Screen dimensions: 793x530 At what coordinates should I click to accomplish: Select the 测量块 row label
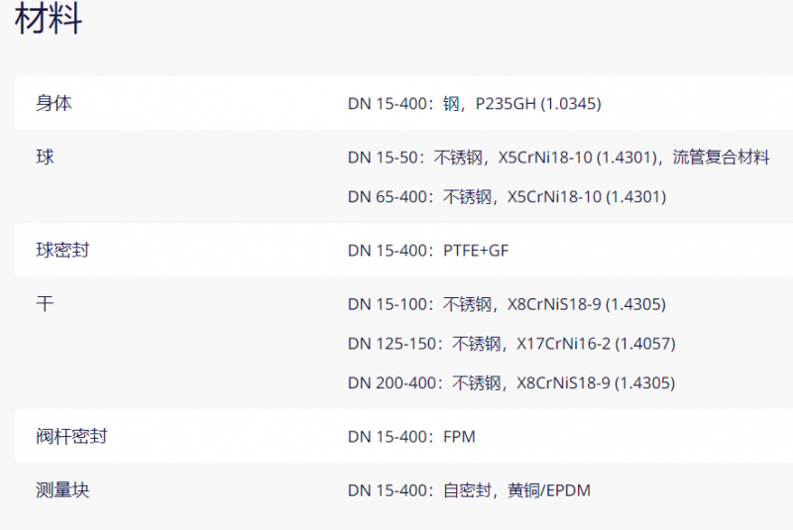point(62,490)
